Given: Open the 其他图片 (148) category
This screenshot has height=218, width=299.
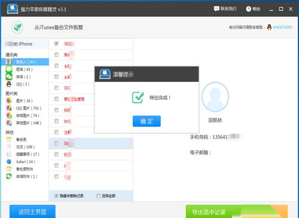Looking at the screenshot, I should pyautogui.click(x=29, y=123).
